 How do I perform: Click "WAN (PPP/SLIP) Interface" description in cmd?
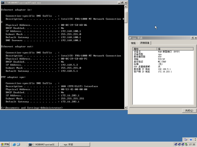[79, 86]
